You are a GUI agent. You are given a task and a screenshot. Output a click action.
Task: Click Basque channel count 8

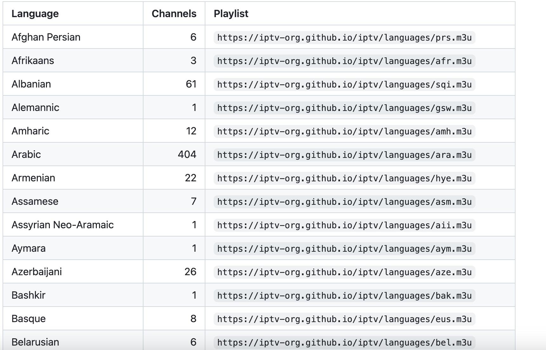(193, 319)
